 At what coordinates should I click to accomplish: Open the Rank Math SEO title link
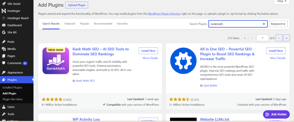pyautogui.click(x=101, y=52)
